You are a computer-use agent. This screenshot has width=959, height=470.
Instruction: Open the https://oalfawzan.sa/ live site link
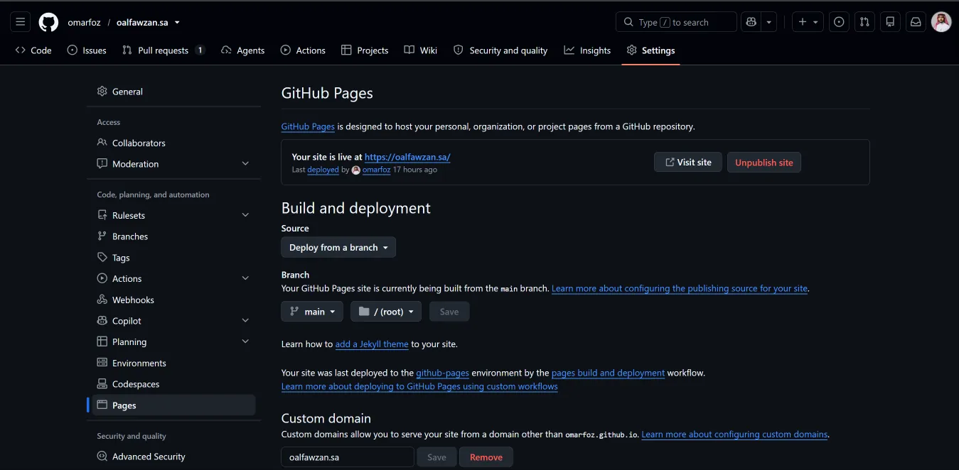407,157
